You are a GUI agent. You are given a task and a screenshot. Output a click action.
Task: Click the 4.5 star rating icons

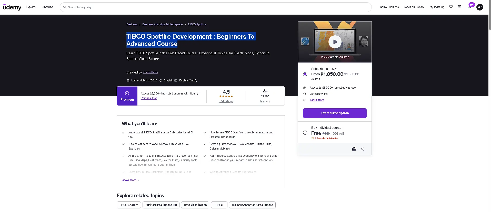click(x=226, y=97)
